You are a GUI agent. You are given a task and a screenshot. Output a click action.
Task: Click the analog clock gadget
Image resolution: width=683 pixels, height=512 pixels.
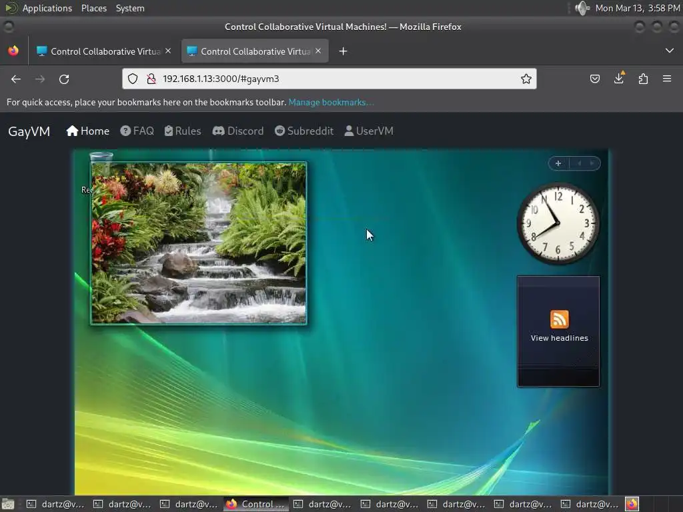[x=558, y=223]
